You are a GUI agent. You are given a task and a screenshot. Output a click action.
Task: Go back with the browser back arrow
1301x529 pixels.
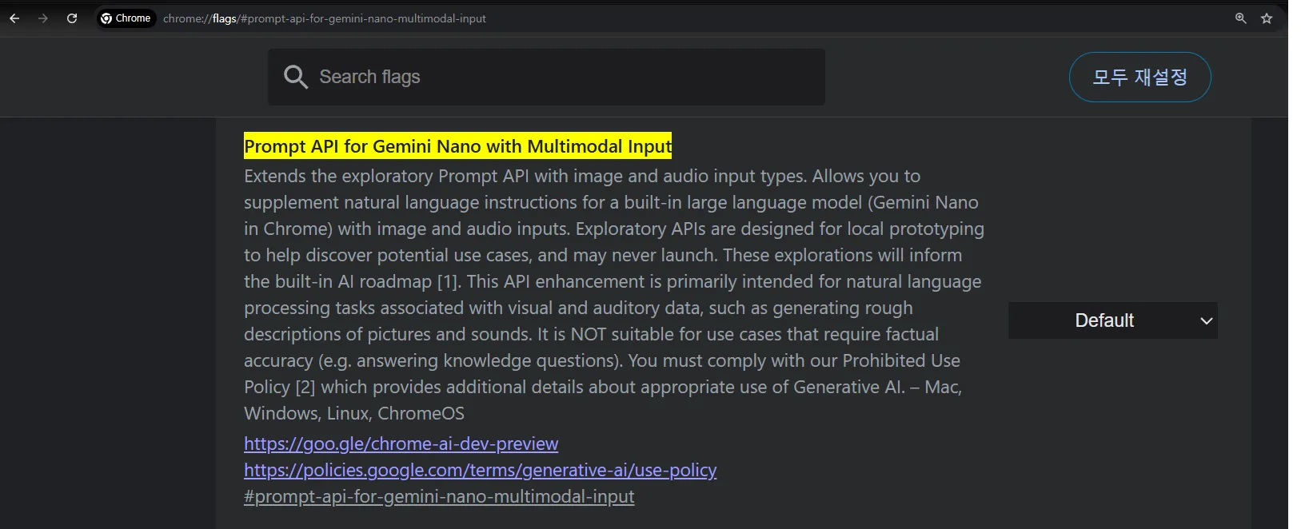pyautogui.click(x=14, y=18)
